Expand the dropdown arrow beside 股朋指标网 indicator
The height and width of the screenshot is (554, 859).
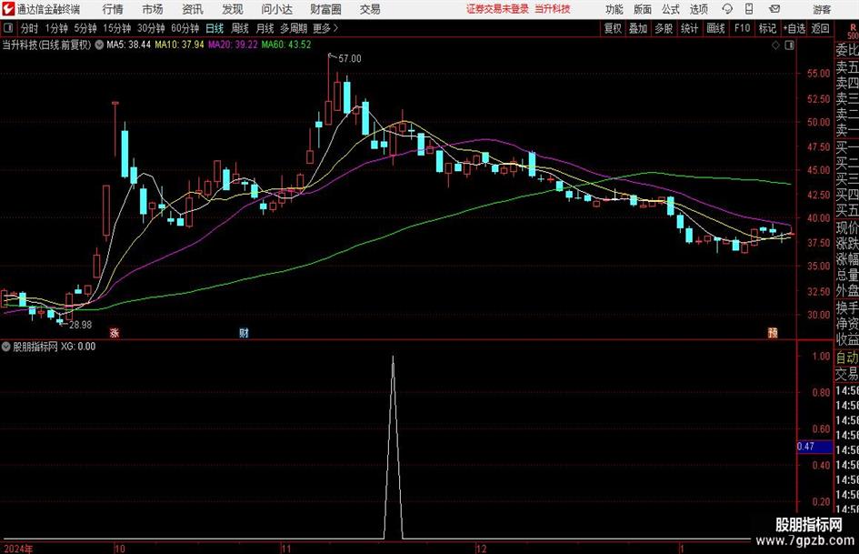pos(6,347)
